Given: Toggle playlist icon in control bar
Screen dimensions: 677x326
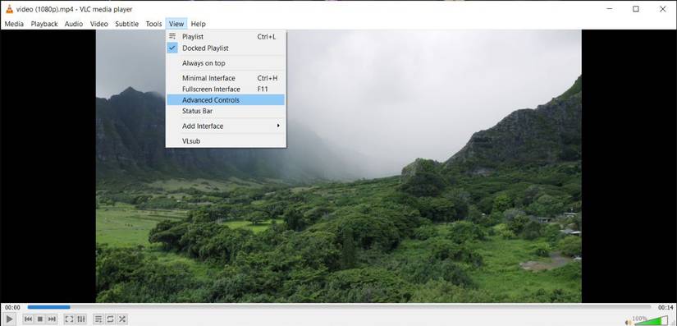Looking at the screenshot, I should point(98,319).
